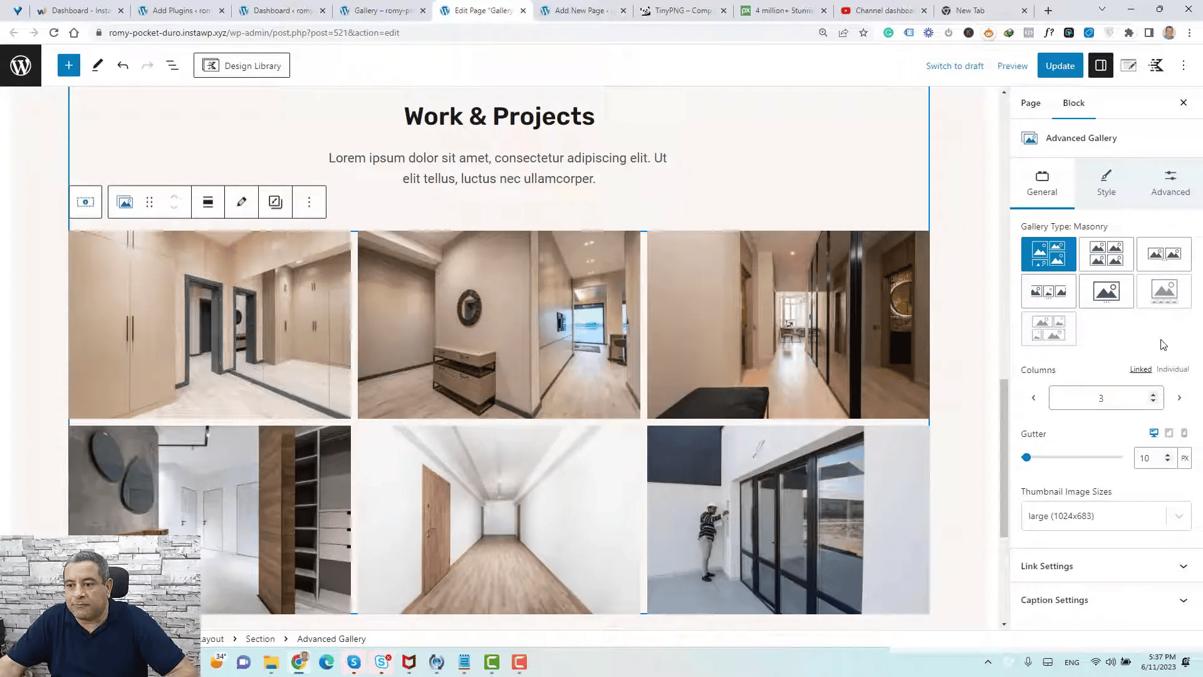Select tablet device for Gutter
1203x677 pixels.
click(1169, 433)
